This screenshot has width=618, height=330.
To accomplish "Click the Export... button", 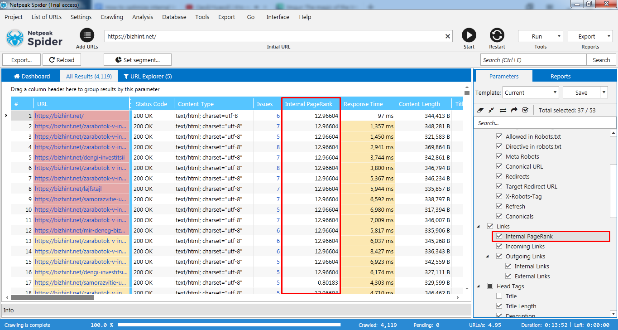I will coord(21,60).
